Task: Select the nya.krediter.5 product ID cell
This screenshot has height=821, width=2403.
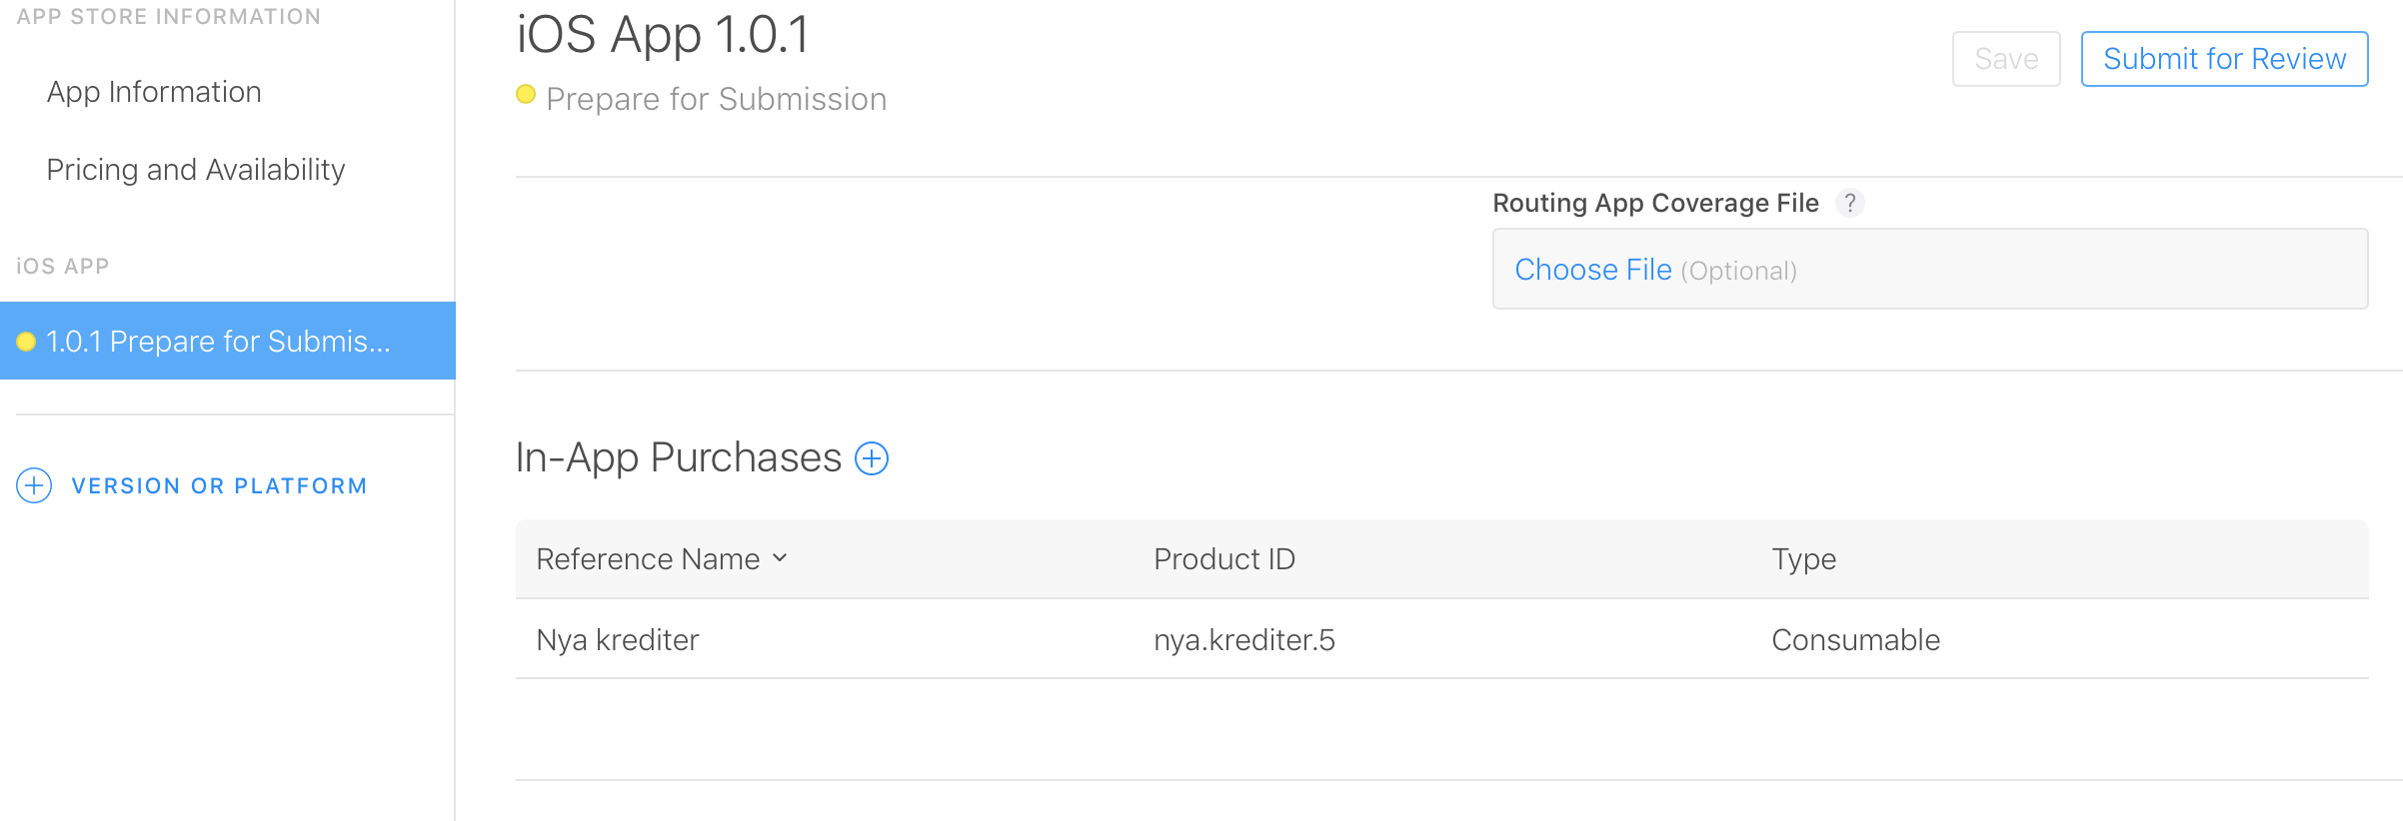Action: [1244, 640]
